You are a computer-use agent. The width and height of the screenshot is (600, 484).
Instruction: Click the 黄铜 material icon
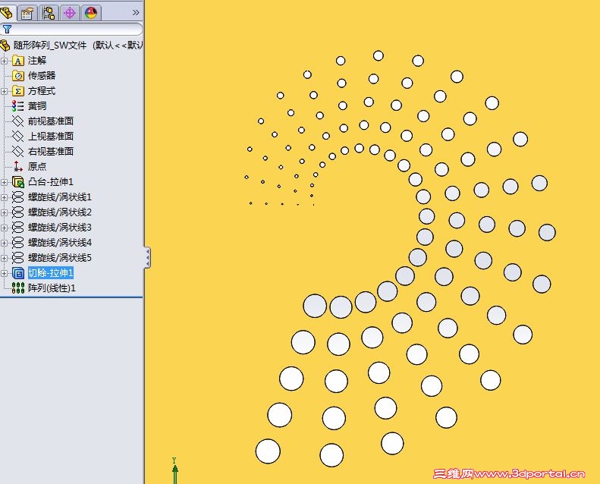pos(18,106)
